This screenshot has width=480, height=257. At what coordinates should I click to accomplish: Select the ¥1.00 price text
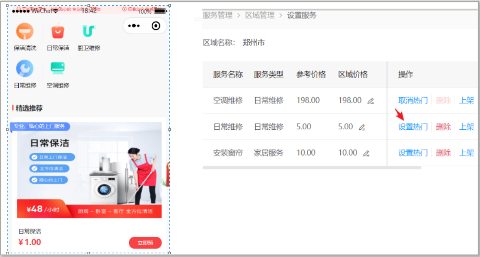coord(30,242)
